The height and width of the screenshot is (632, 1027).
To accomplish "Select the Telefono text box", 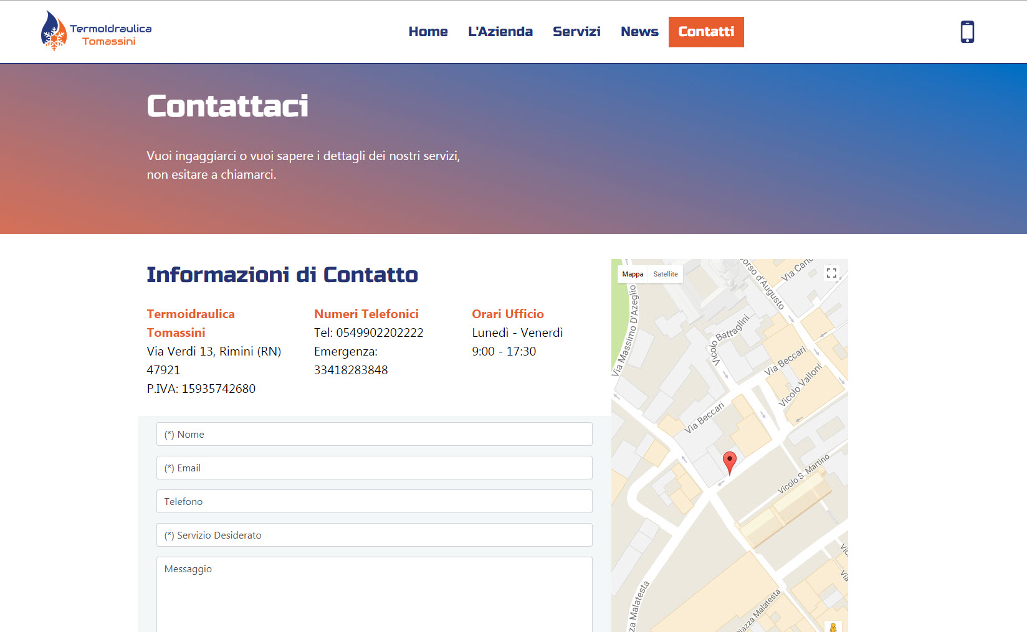I will pos(374,501).
